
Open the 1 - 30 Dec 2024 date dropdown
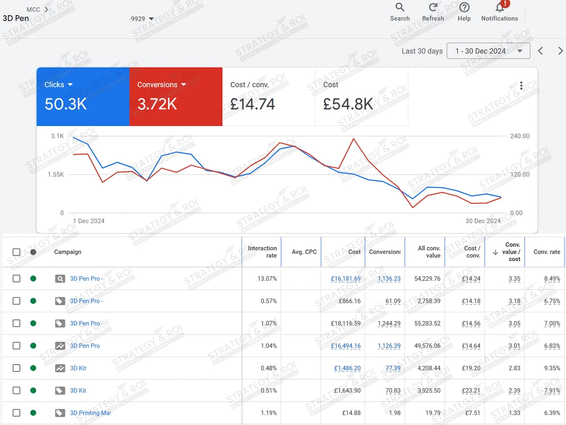pos(488,51)
